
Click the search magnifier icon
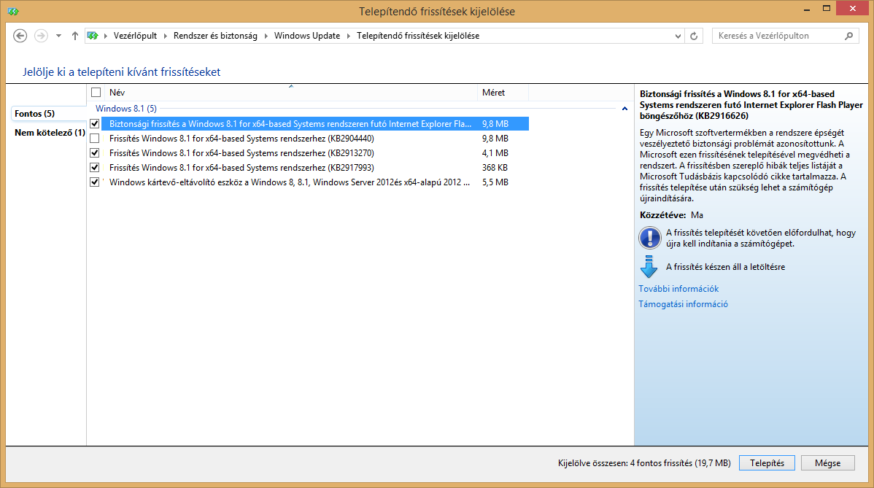tap(848, 36)
